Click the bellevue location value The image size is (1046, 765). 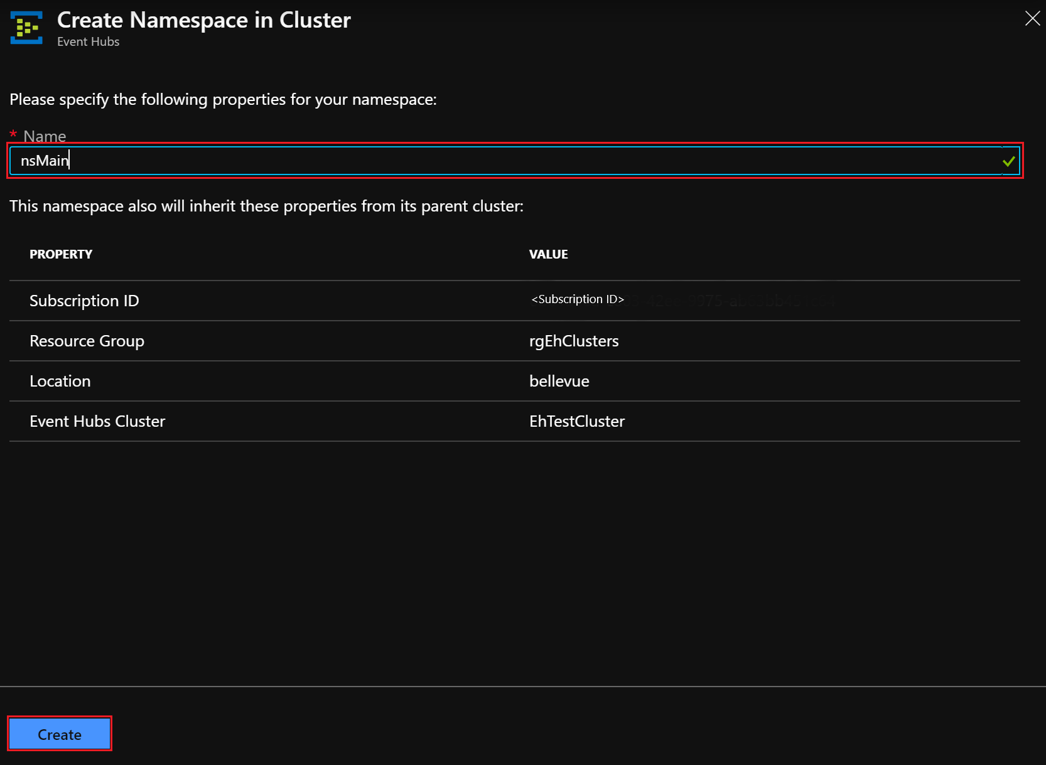pyautogui.click(x=558, y=381)
